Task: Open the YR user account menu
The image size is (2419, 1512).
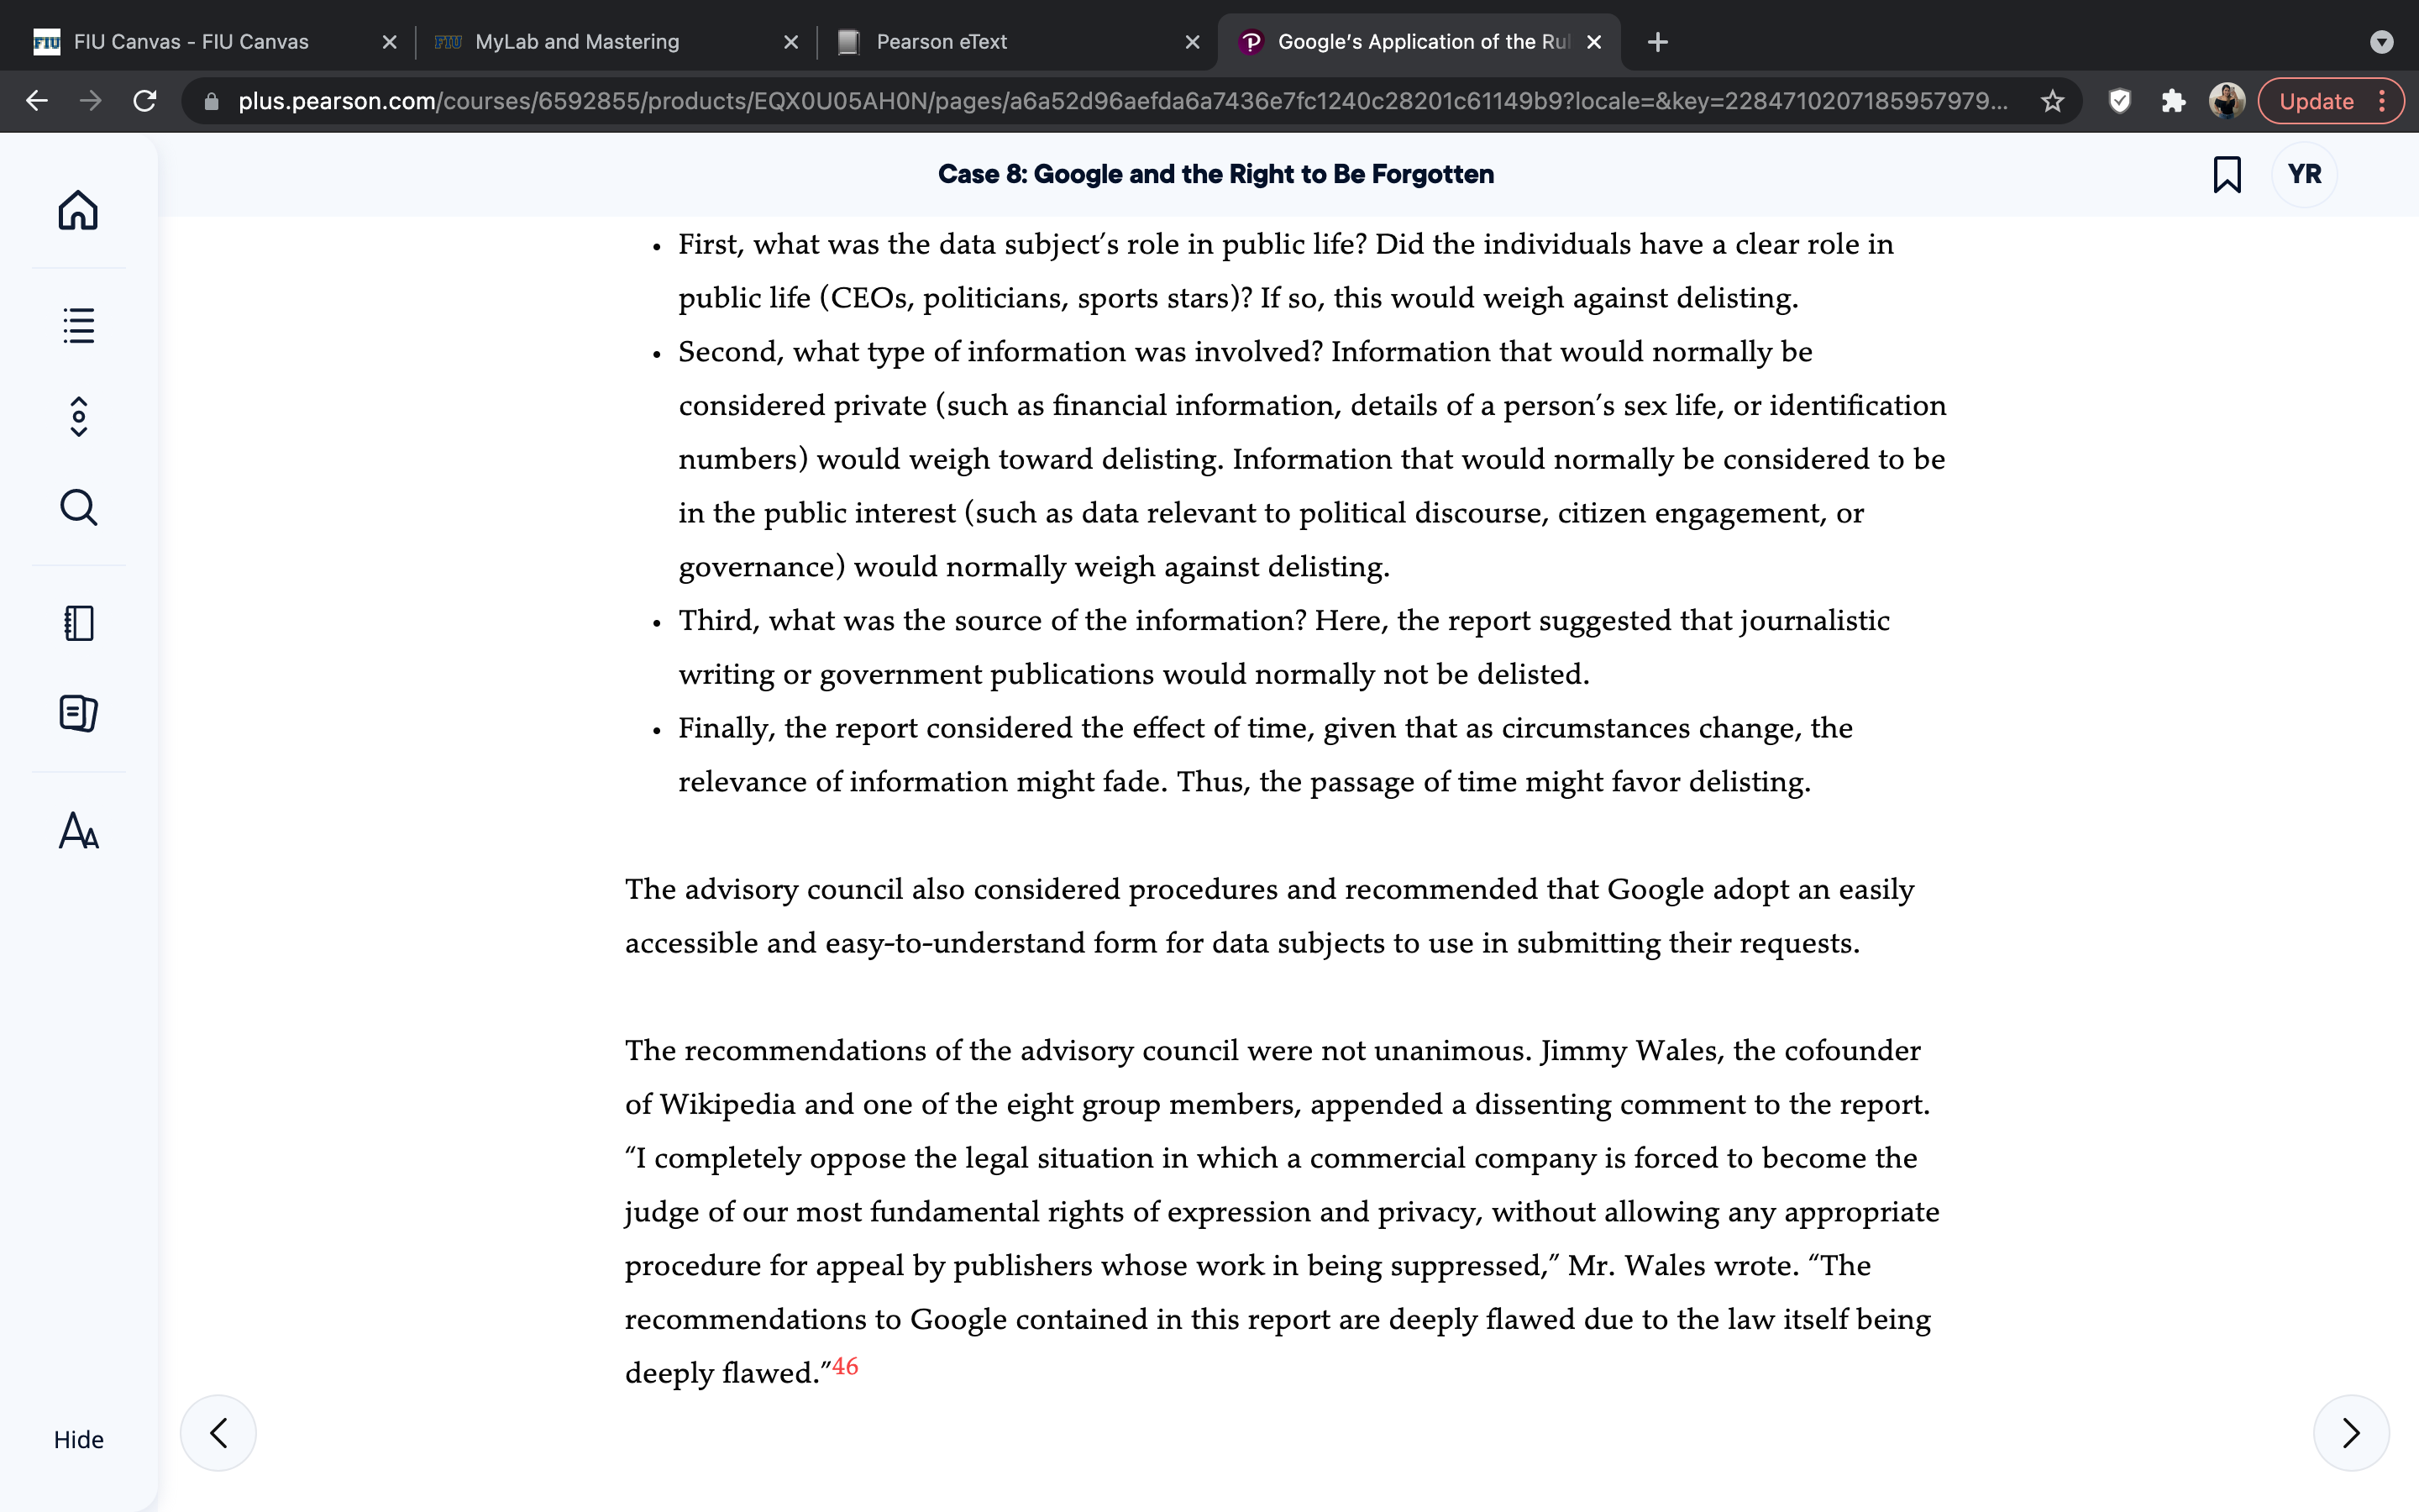Action: pos(2304,174)
